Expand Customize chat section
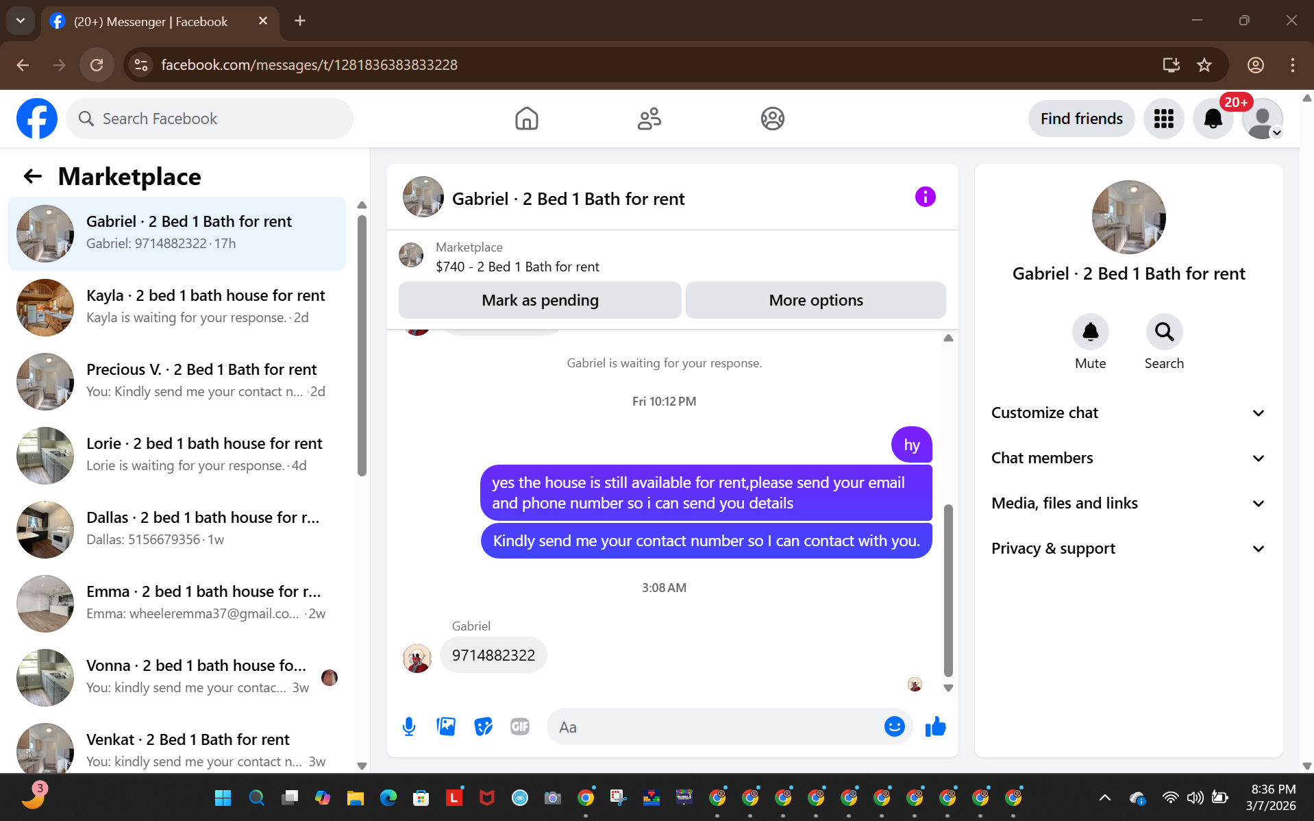The image size is (1314, 821). click(1128, 413)
